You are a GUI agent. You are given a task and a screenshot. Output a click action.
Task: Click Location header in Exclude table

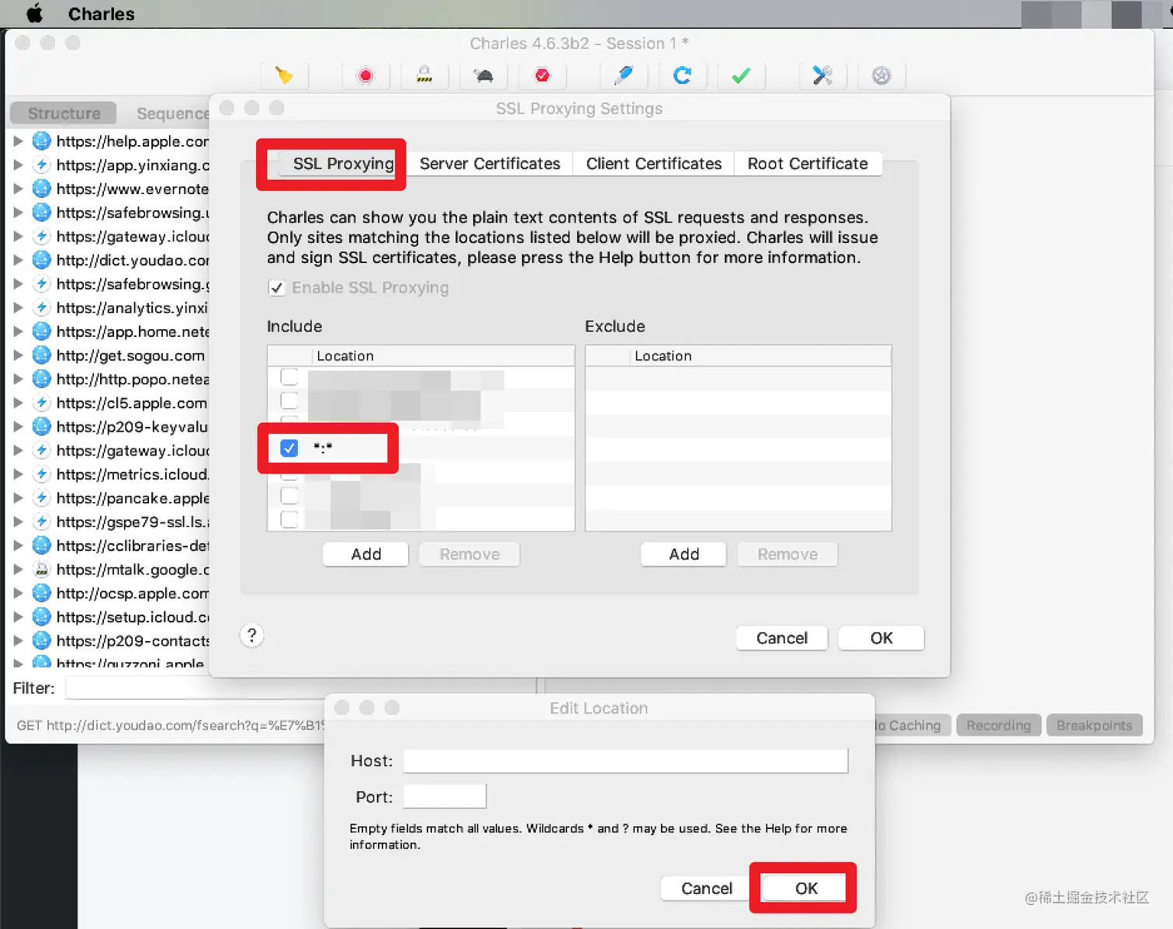663,355
